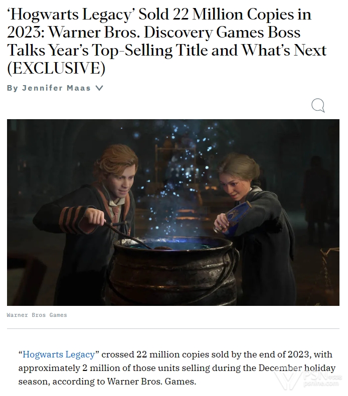348x396 pixels.
Task: Click the psnine.com watermark text
Action: 321,383
